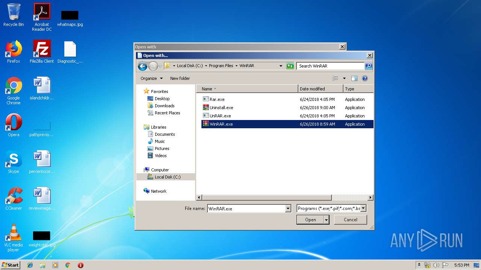Click the Change your view icon

click(x=335, y=78)
